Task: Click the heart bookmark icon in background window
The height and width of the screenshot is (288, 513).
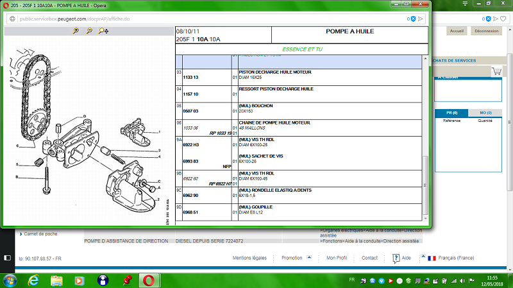Action: coord(503,19)
